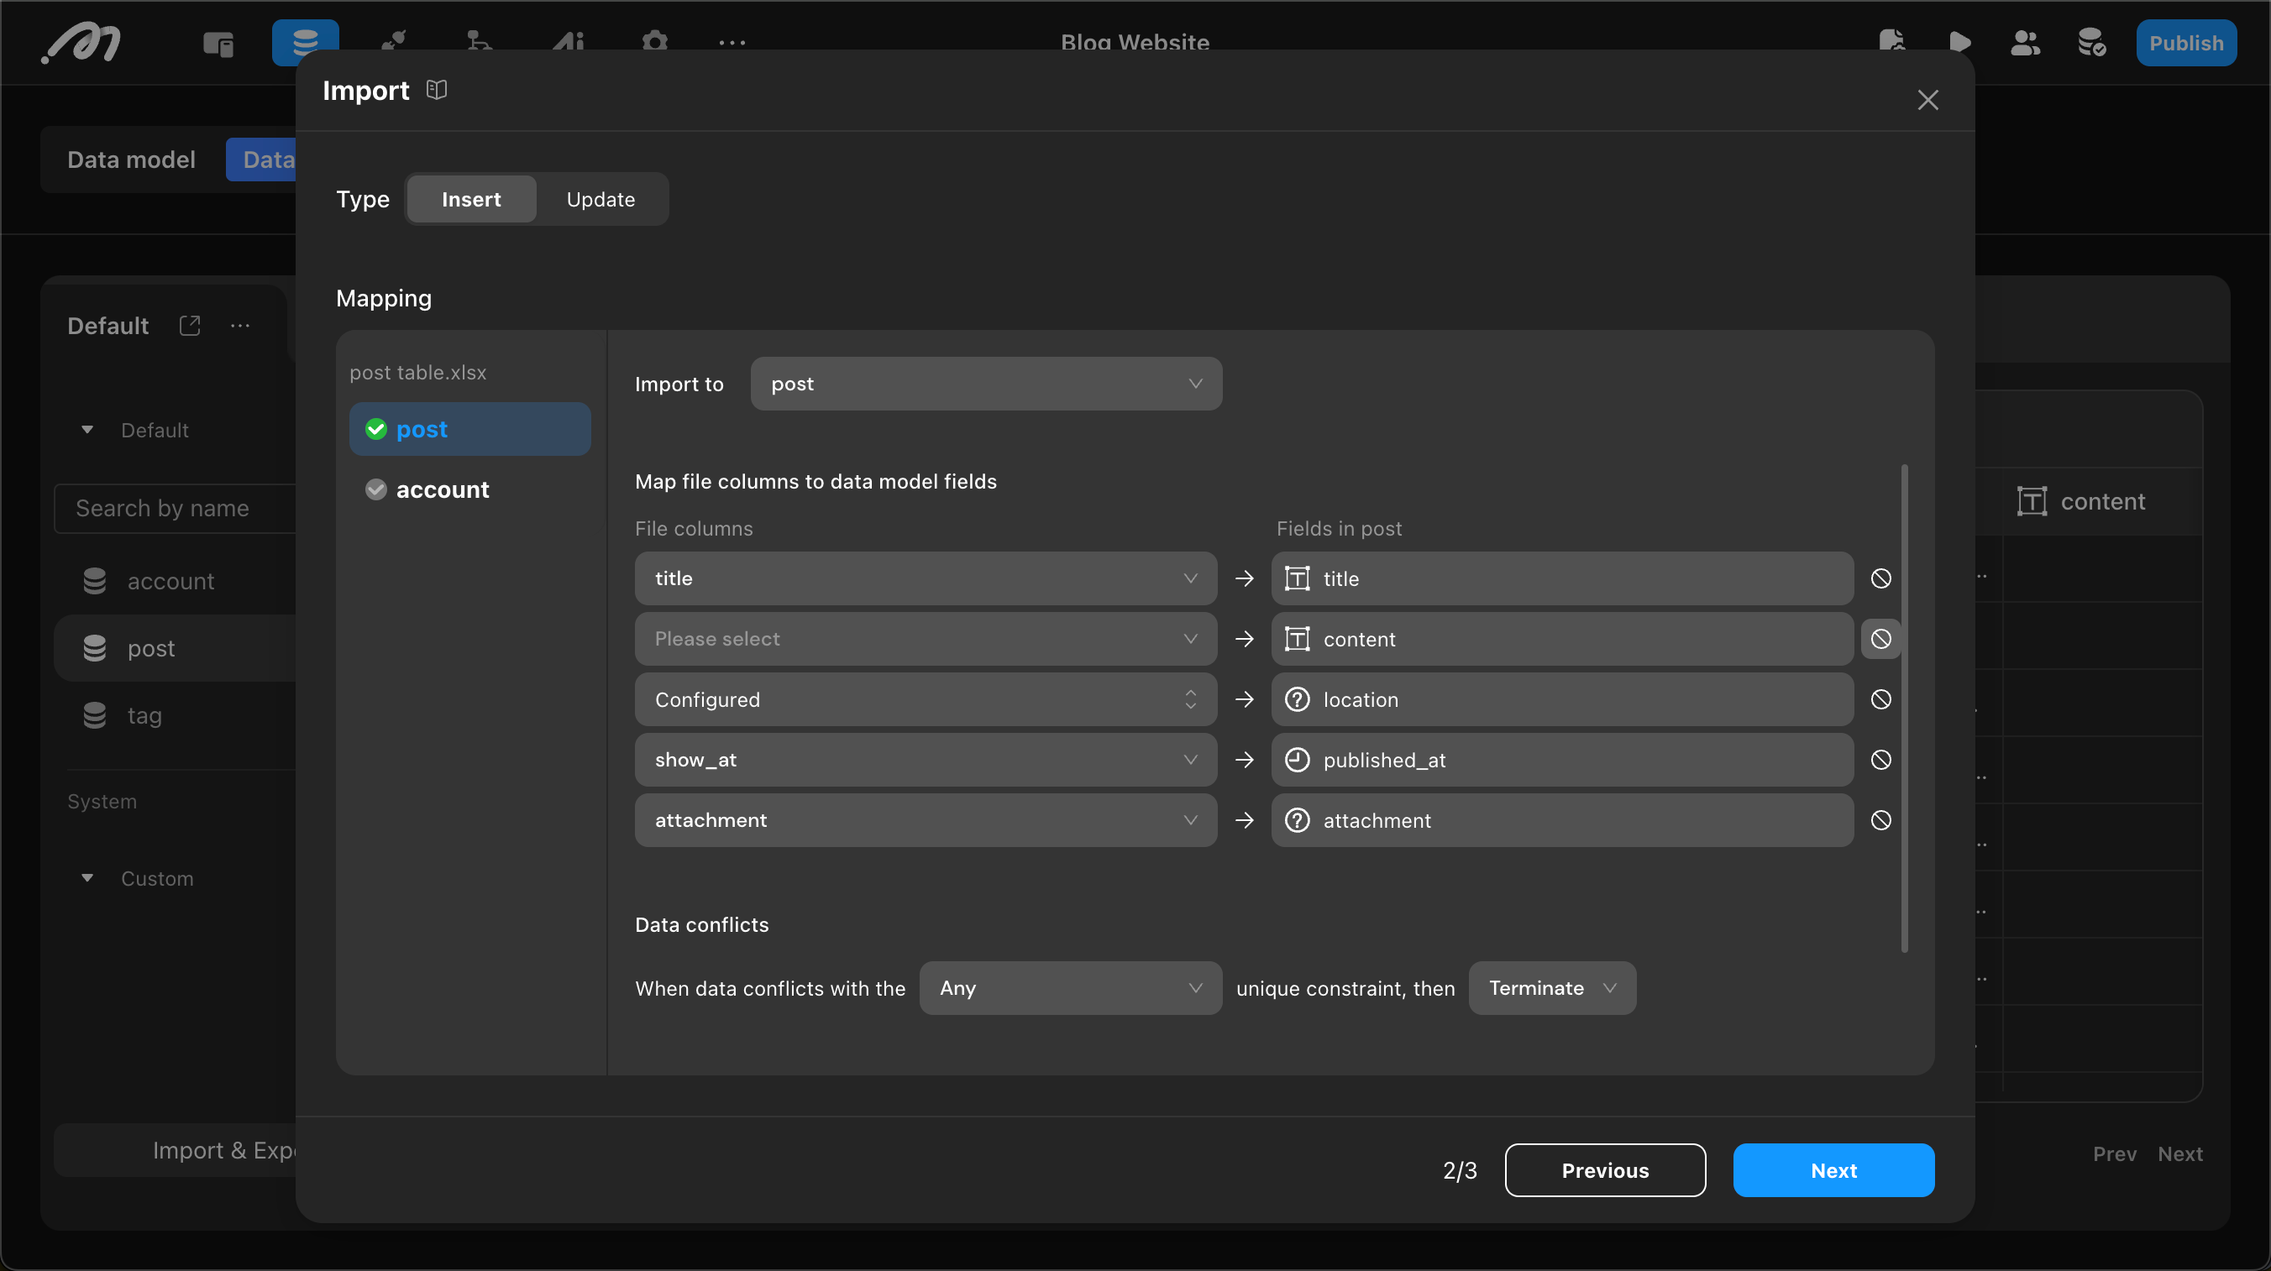This screenshot has height=1271, width=2271.
Task: Click the attachment target field
Action: [1562, 819]
